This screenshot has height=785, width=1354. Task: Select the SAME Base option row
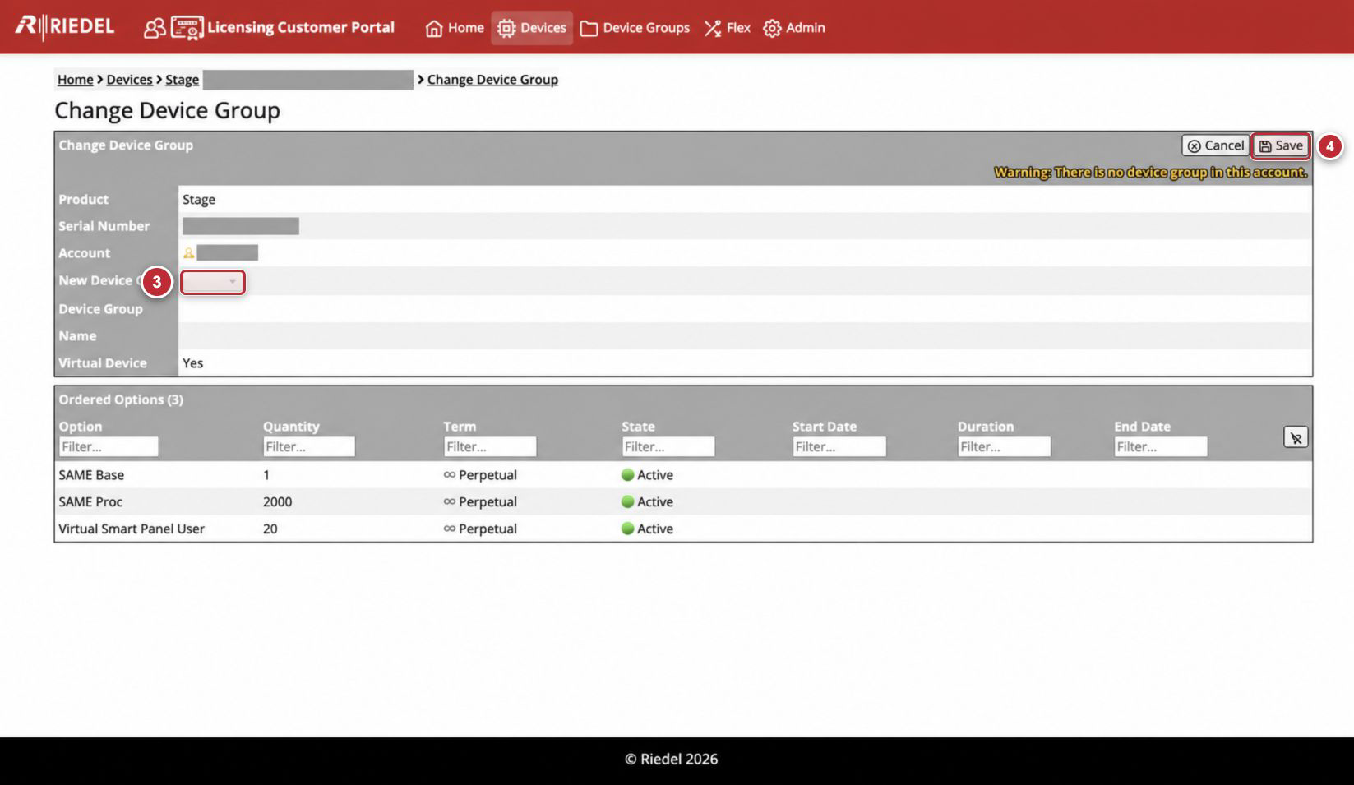click(683, 475)
